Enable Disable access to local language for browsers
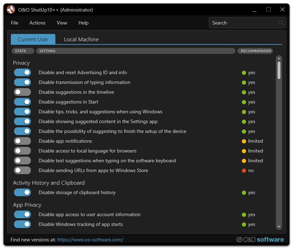Viewport: 293px width, 249px height. point(22,151)
